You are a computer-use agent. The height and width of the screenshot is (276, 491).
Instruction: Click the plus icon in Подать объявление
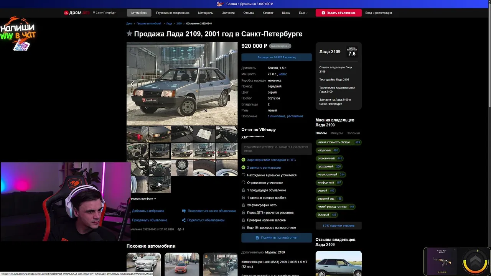[323, 13]
